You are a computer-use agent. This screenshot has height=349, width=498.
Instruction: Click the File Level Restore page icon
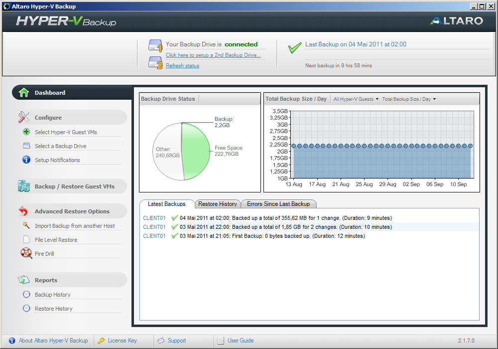point(26,239)
